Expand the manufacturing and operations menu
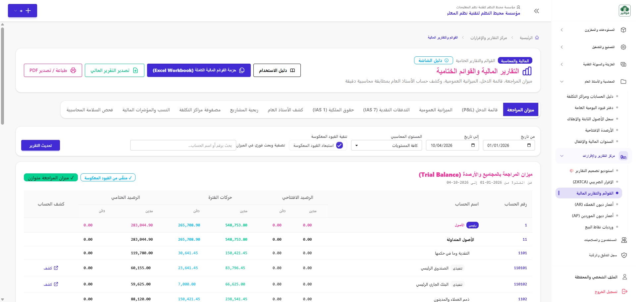This screenshot has width=636, height=302. (x=562, y=47)
